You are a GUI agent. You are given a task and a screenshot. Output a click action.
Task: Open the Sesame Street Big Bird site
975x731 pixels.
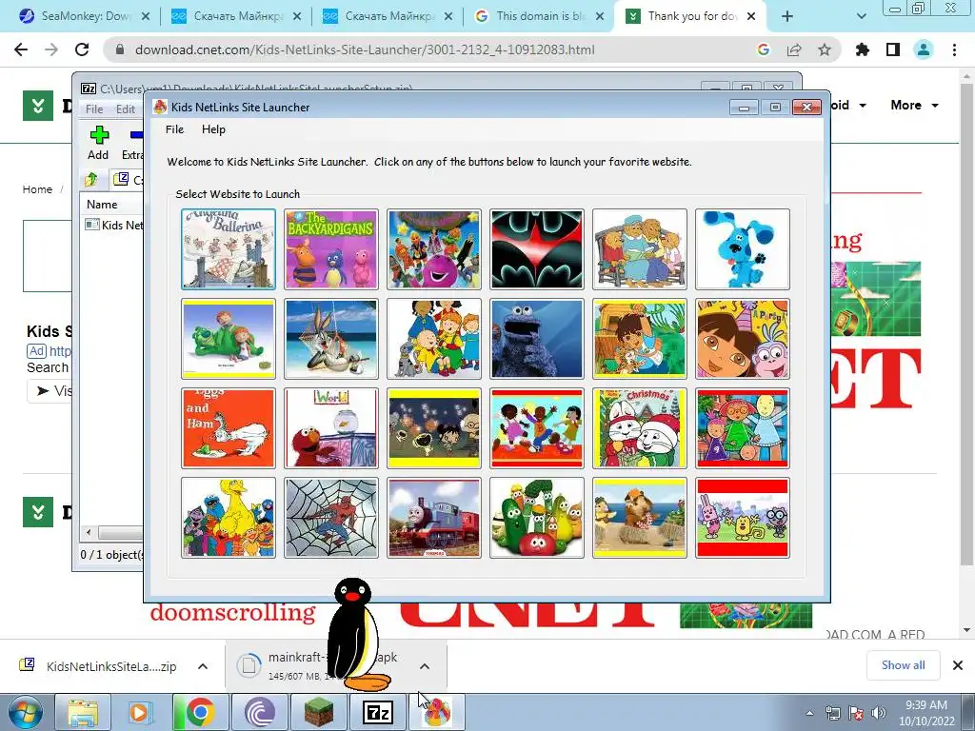click(x=229, y=518)
